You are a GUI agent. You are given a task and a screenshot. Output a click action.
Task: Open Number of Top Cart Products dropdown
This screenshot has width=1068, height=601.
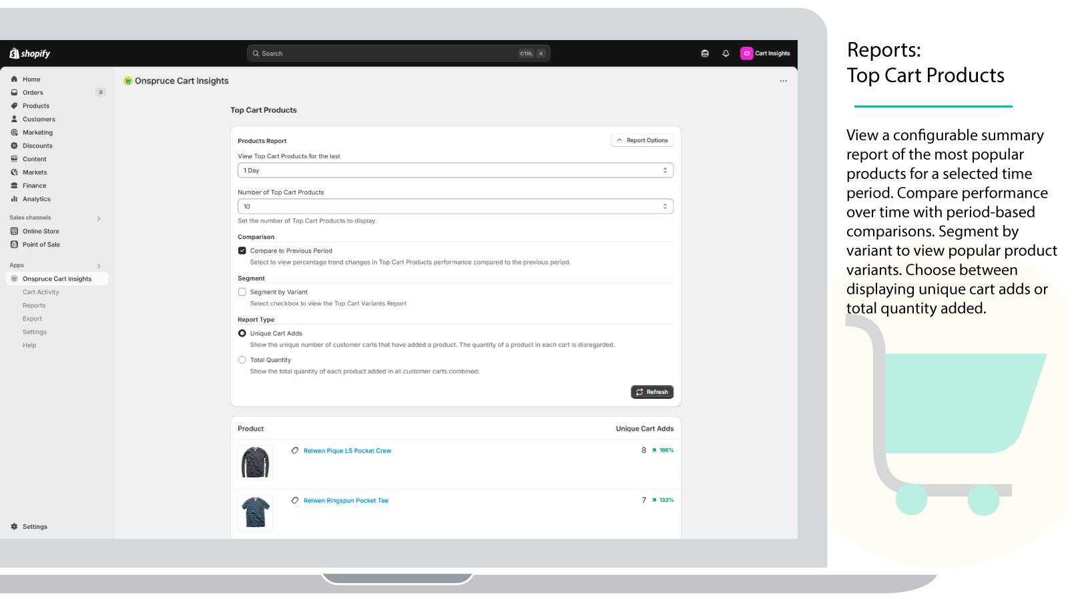(455, 206)
